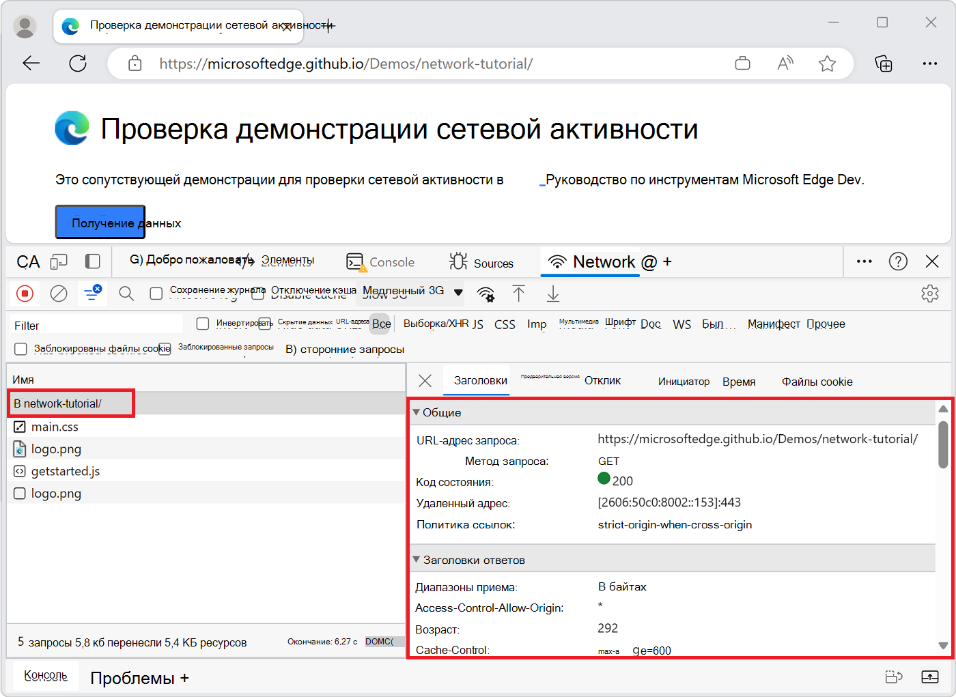Start Read Aloud from the address bar
Screen dimensions: 956x697
click(785, 63)
